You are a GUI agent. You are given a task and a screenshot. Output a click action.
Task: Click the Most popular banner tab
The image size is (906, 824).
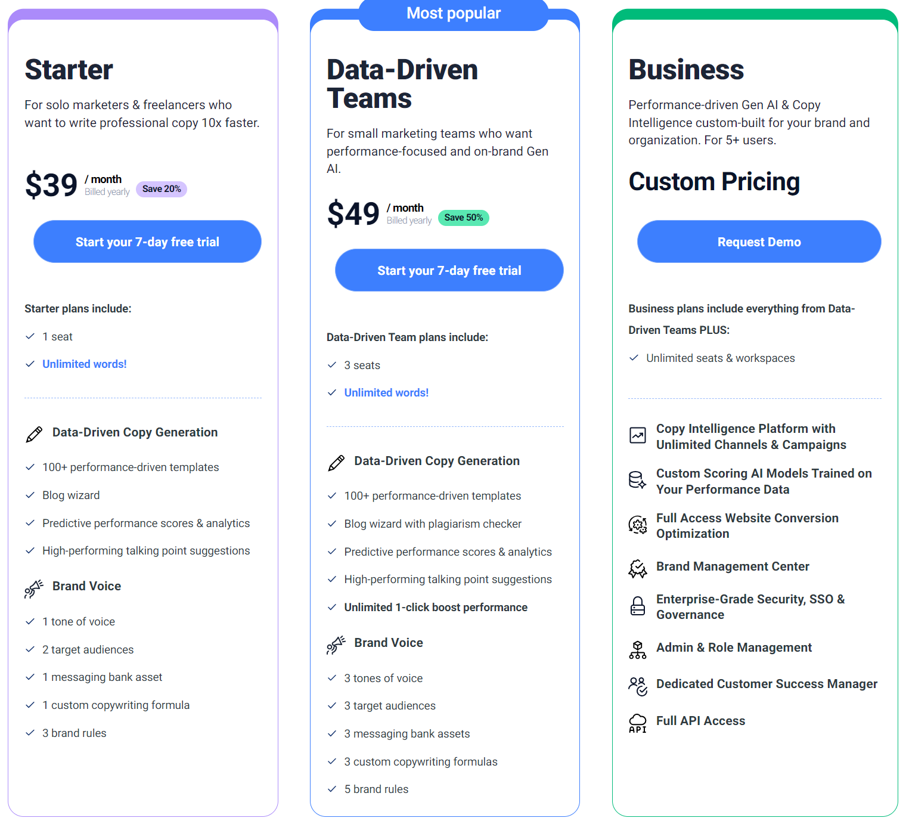[x=453, y=14]
